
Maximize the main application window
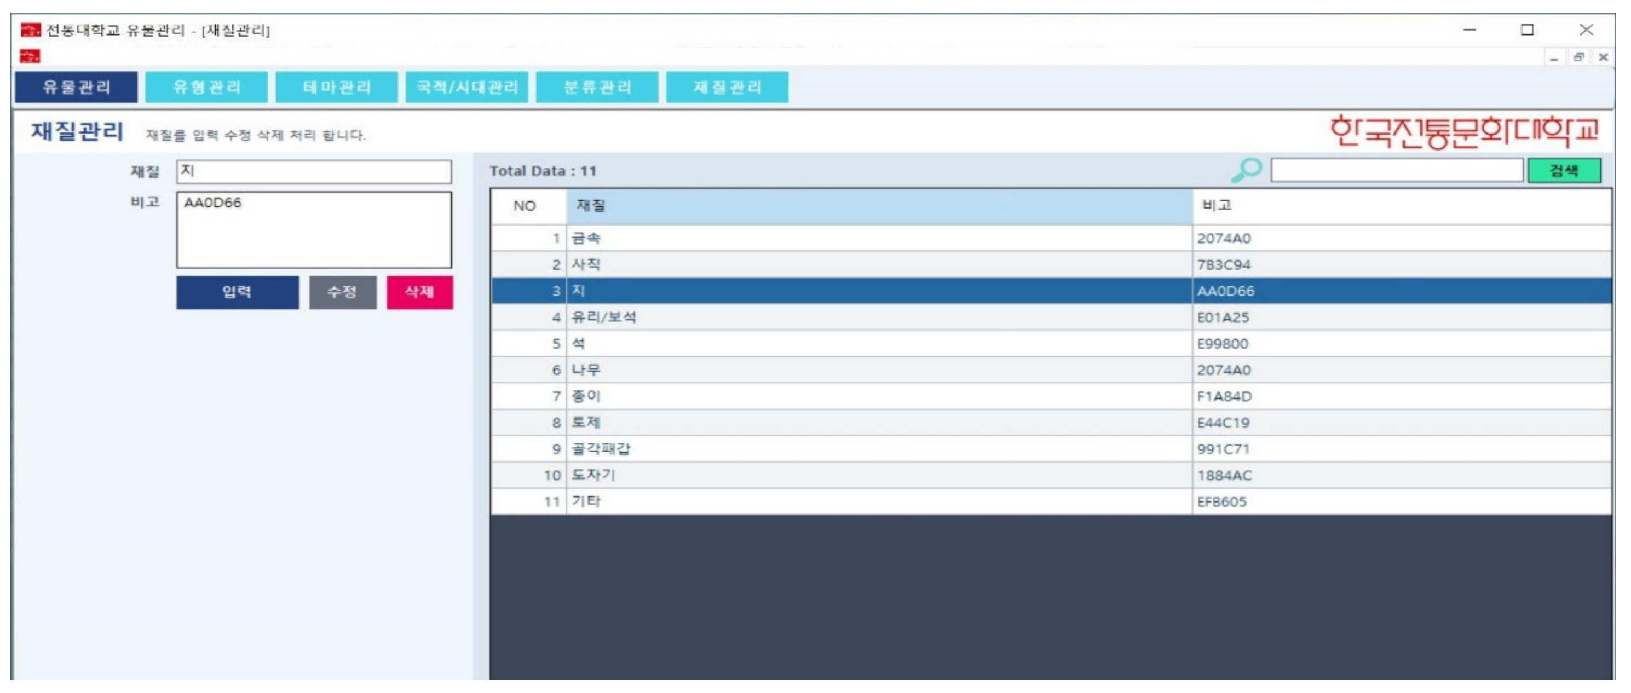click(x=1526, y=30)
